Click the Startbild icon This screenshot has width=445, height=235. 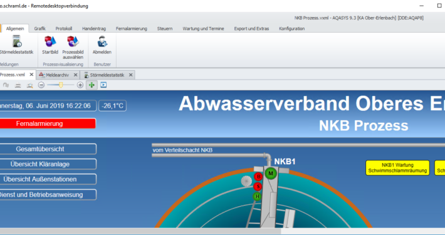[x=50, y=42]
